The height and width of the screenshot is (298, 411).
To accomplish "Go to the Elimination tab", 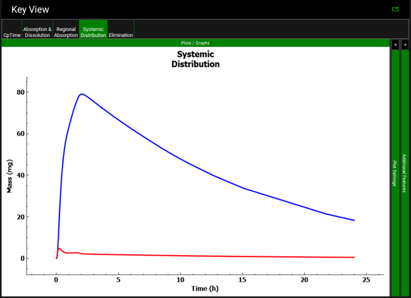I will coord(121,35).
